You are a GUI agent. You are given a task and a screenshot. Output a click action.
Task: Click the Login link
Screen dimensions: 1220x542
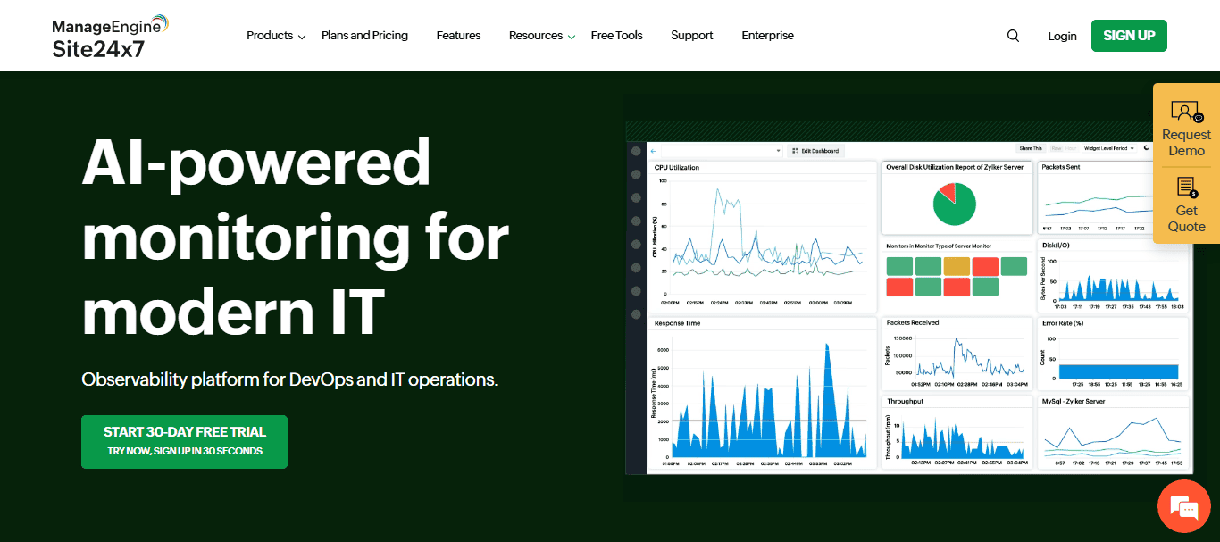1062,36
